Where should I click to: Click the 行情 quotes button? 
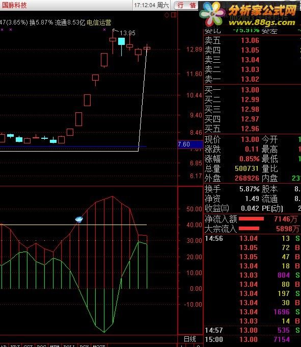click(186, 5)
